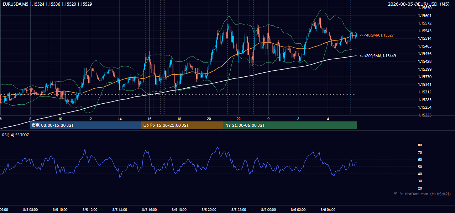
Task: Click bottom time axis label 8/5 10:00
Action: (x=60, y=210)
